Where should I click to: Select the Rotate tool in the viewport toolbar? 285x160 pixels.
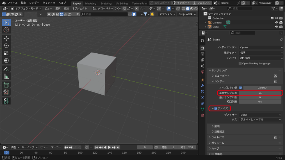[x=6, y=46]
